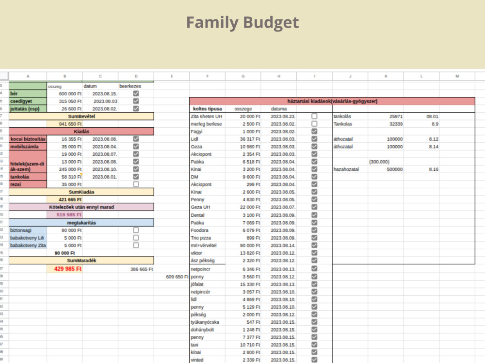Screen dimensions: 485x363
Task: Toggle the tankolás 58 310 Ft checkbox
Action: pyautogui.click(x=136, y=177)
